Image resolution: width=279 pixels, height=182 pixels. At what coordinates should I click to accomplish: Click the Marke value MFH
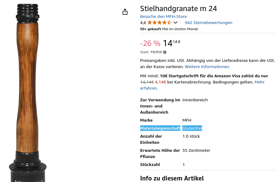(187, 120)
